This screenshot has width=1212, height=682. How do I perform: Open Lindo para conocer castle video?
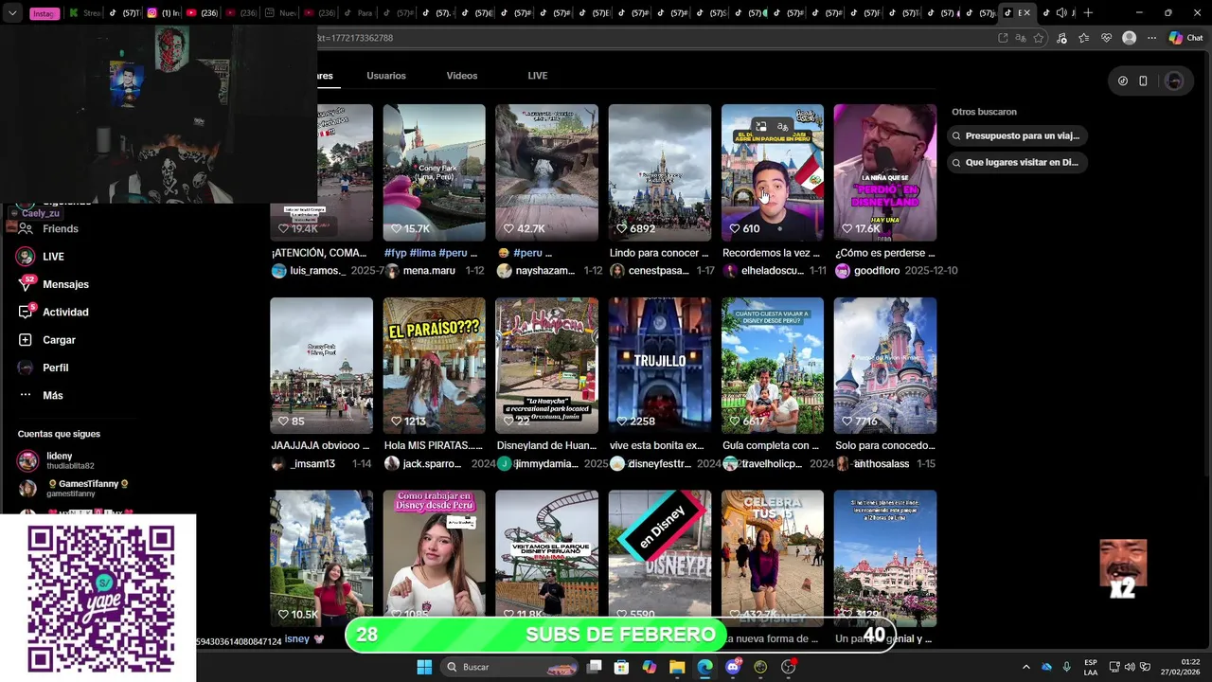tap(660, 172)
